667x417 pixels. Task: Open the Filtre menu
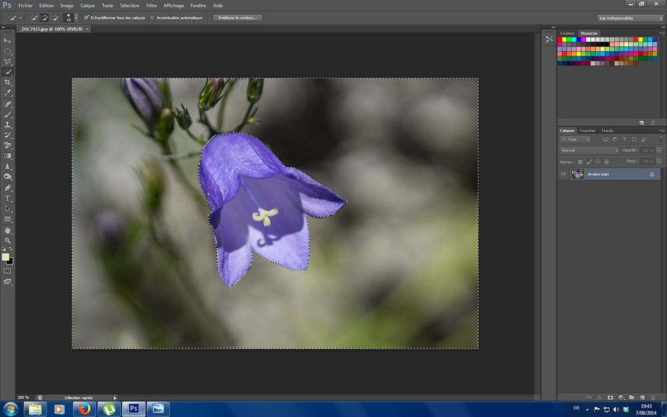click(x=151, y=5)
